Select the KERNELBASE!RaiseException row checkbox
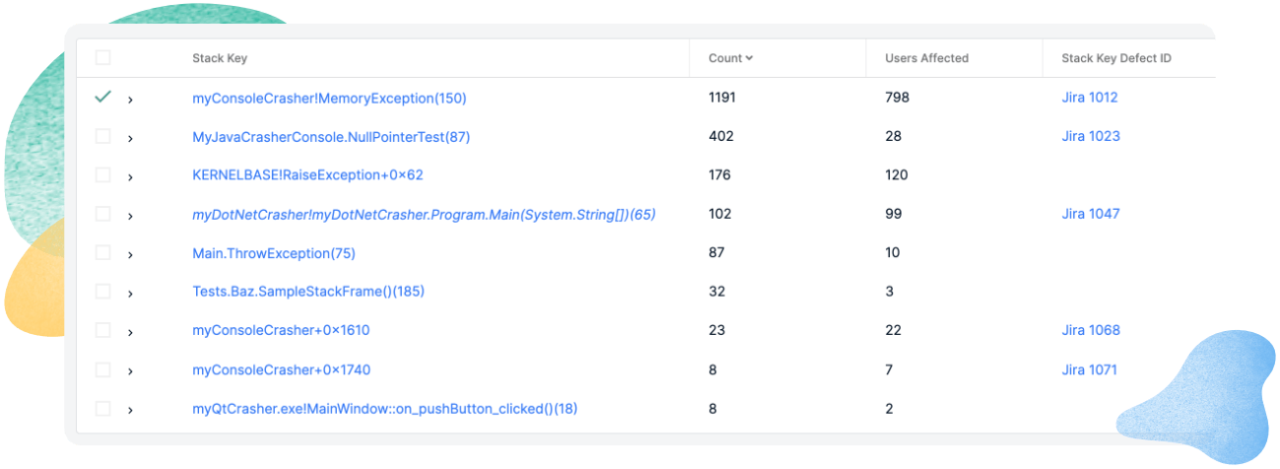1280x469 pixels. [x=102, y=174]
